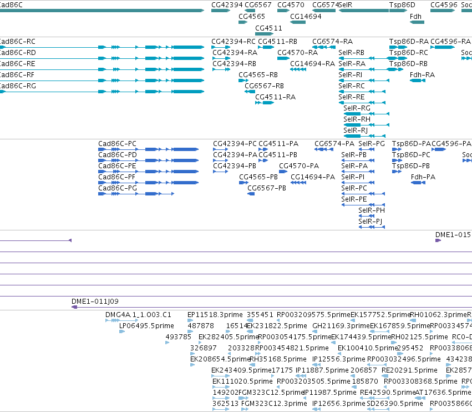Select protein CG4596-PA

[451, 144]
